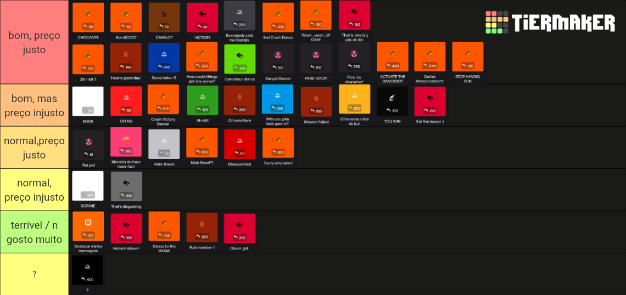Click the TierMaker logo
The height and width of the screenshot is (295, 626).
tap(550, 22)
